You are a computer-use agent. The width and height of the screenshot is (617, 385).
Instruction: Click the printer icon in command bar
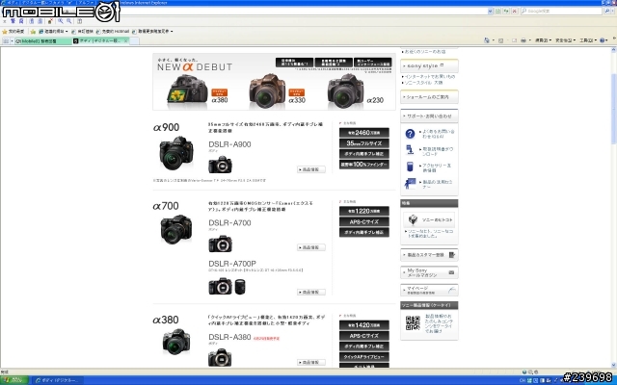(x=523, y=40)
